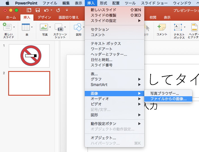
Task: Click the Table ribbon icon
Action: coord(26,27)
